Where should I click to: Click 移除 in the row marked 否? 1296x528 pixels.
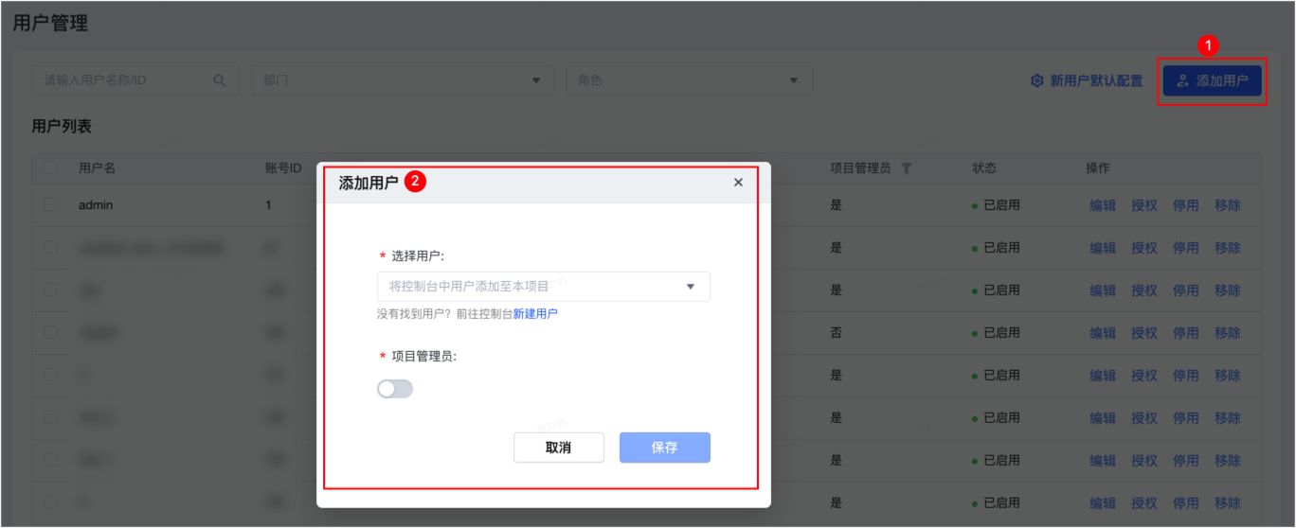1228,333
